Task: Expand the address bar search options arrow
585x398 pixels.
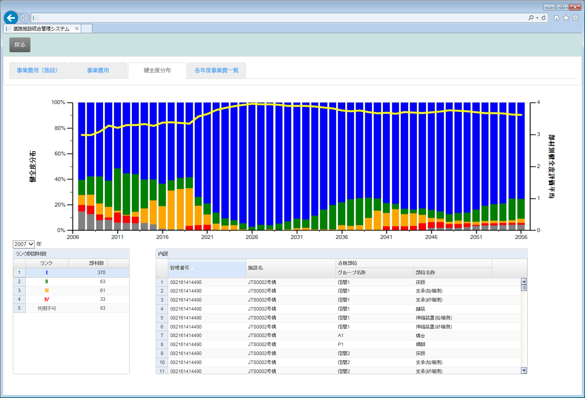Action: tap(537, 18)
